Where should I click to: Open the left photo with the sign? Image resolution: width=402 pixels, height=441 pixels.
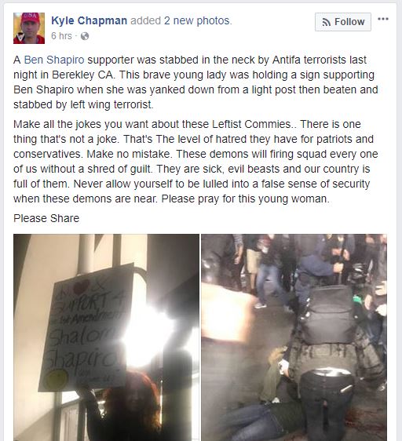click(106, 337)
